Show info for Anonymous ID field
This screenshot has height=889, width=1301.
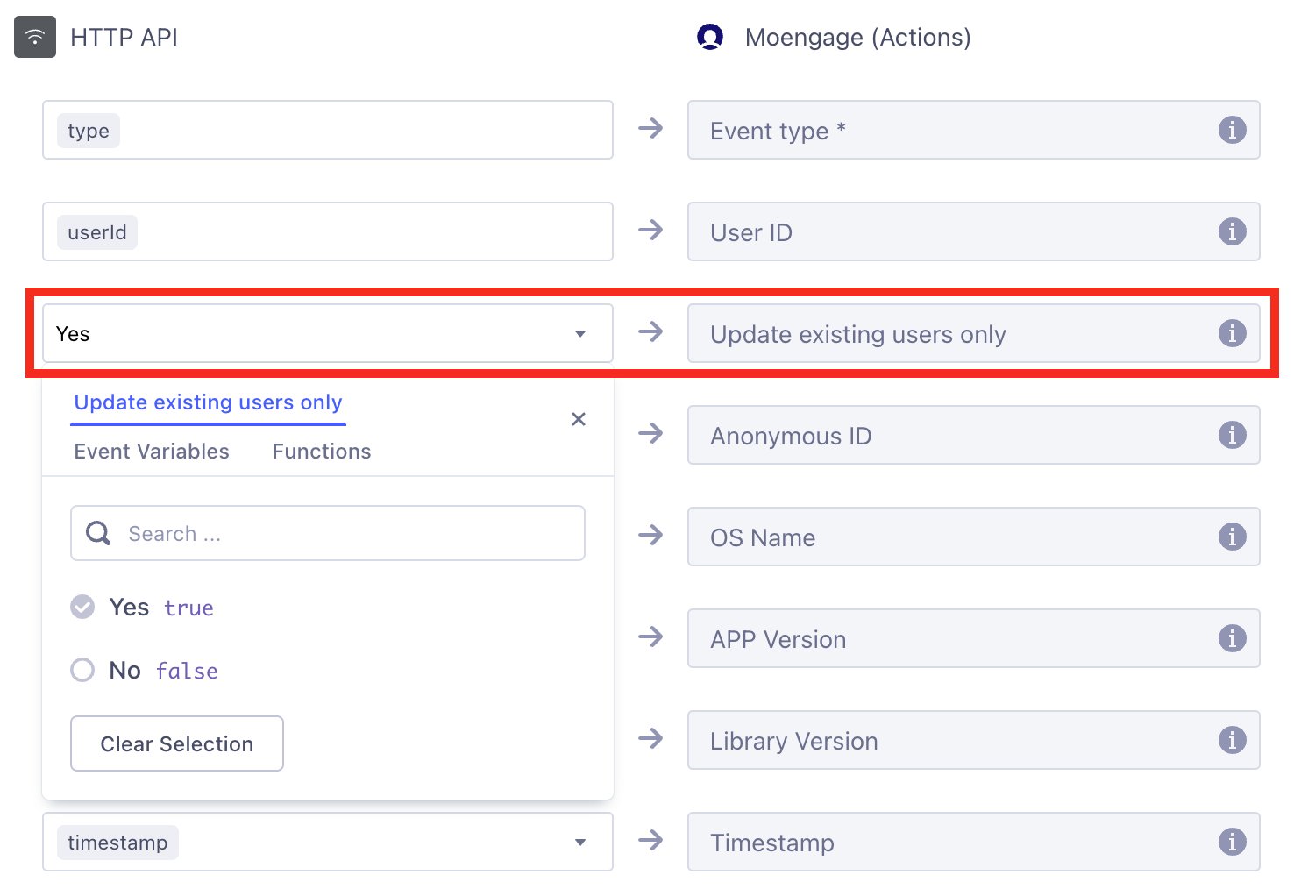point(1232,435)
